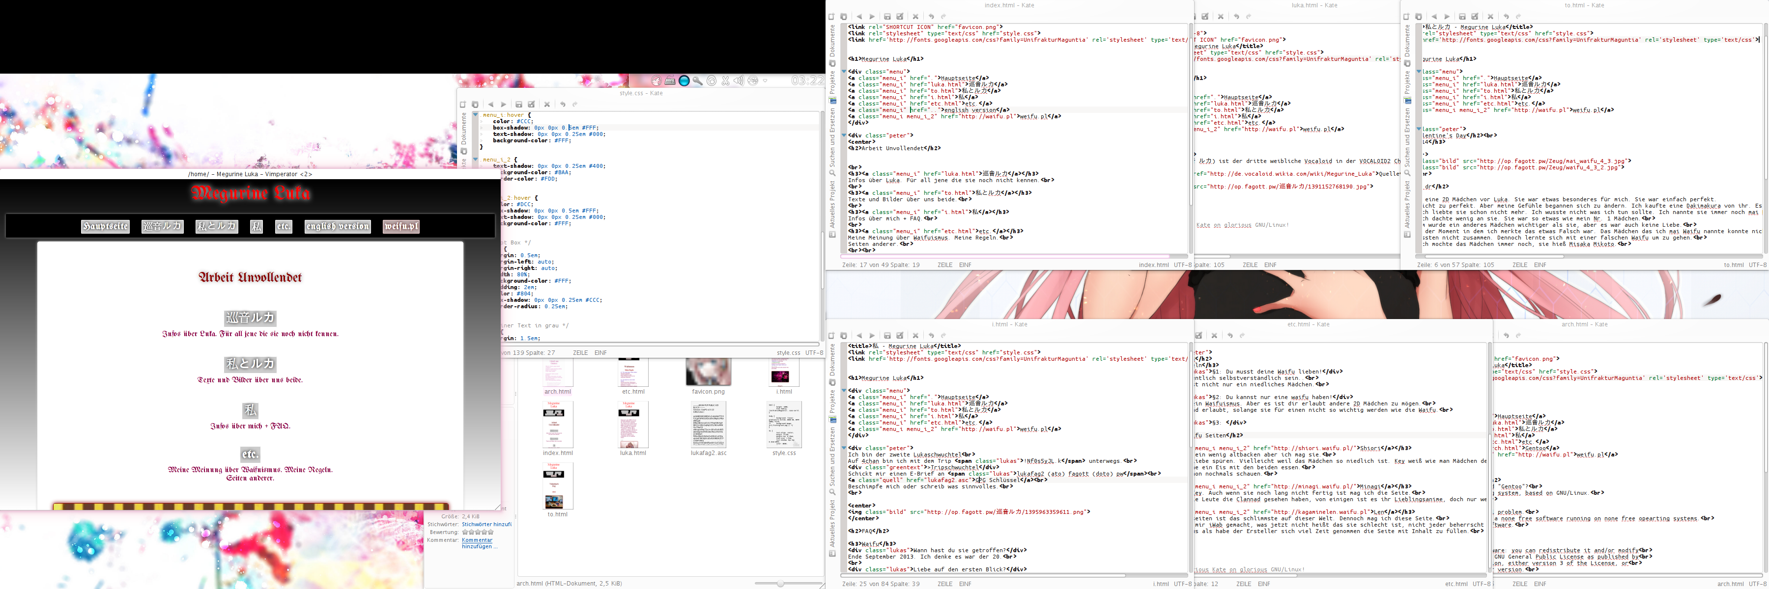Click UTF-8 encoding in style.css status bar
Image resolution: width=1769 pixels, height=589 pixels.
point(814,353)
